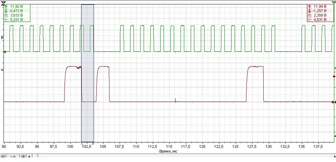336x162 pixels.
Task: Click red channel value -1,257 В
Action: point(319,11)
